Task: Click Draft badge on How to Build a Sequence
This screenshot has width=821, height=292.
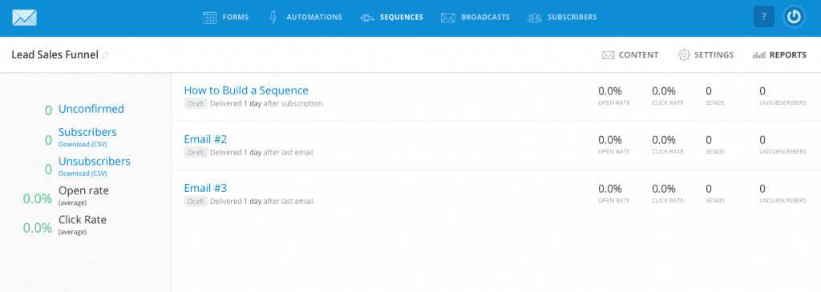Action: point(196,103)
